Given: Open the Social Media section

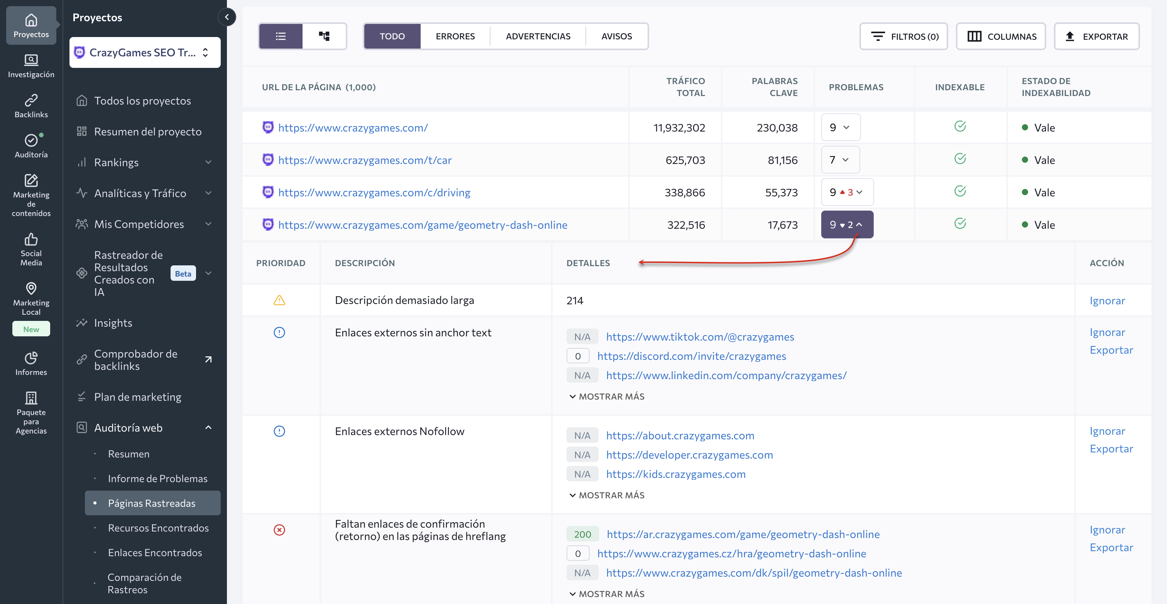Looking at the screenshot, I should (x=31, y=250).
